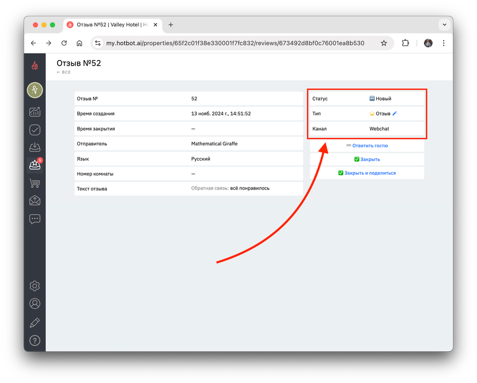Open the user profile icon in sidebar
The image size is (477, 383).
pyautogui.click(x=34, y=304)
